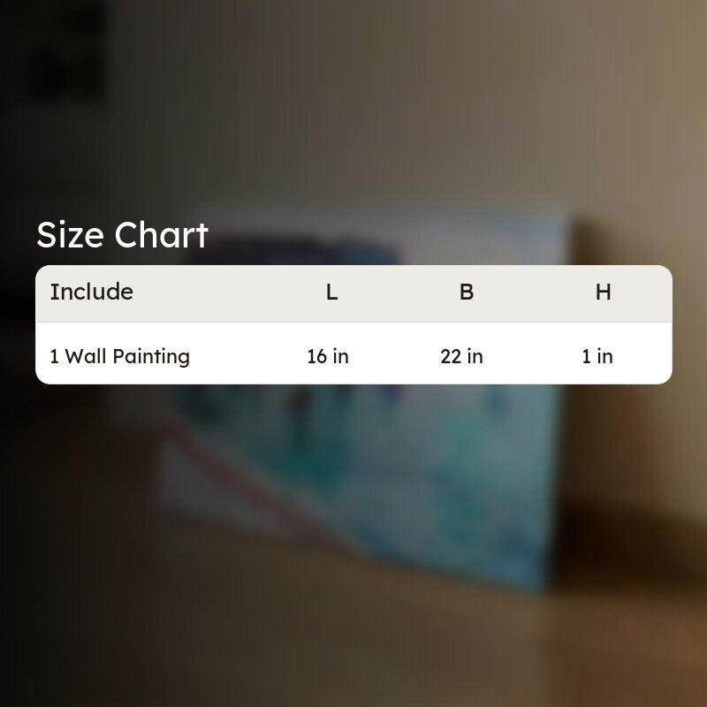Select the Include column header
The height and width of the screenshot is (707, 707).
tap(92, 292)
